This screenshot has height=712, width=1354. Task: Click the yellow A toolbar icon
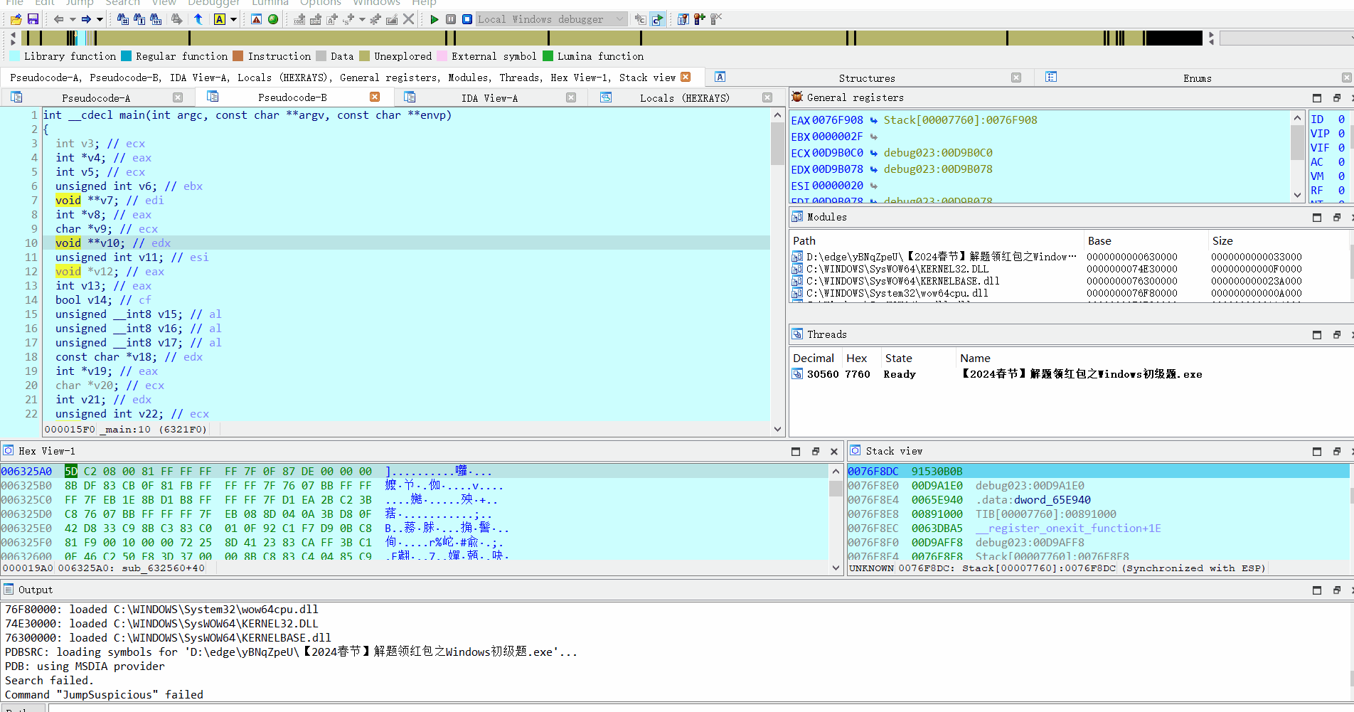[x=220, y=19]
